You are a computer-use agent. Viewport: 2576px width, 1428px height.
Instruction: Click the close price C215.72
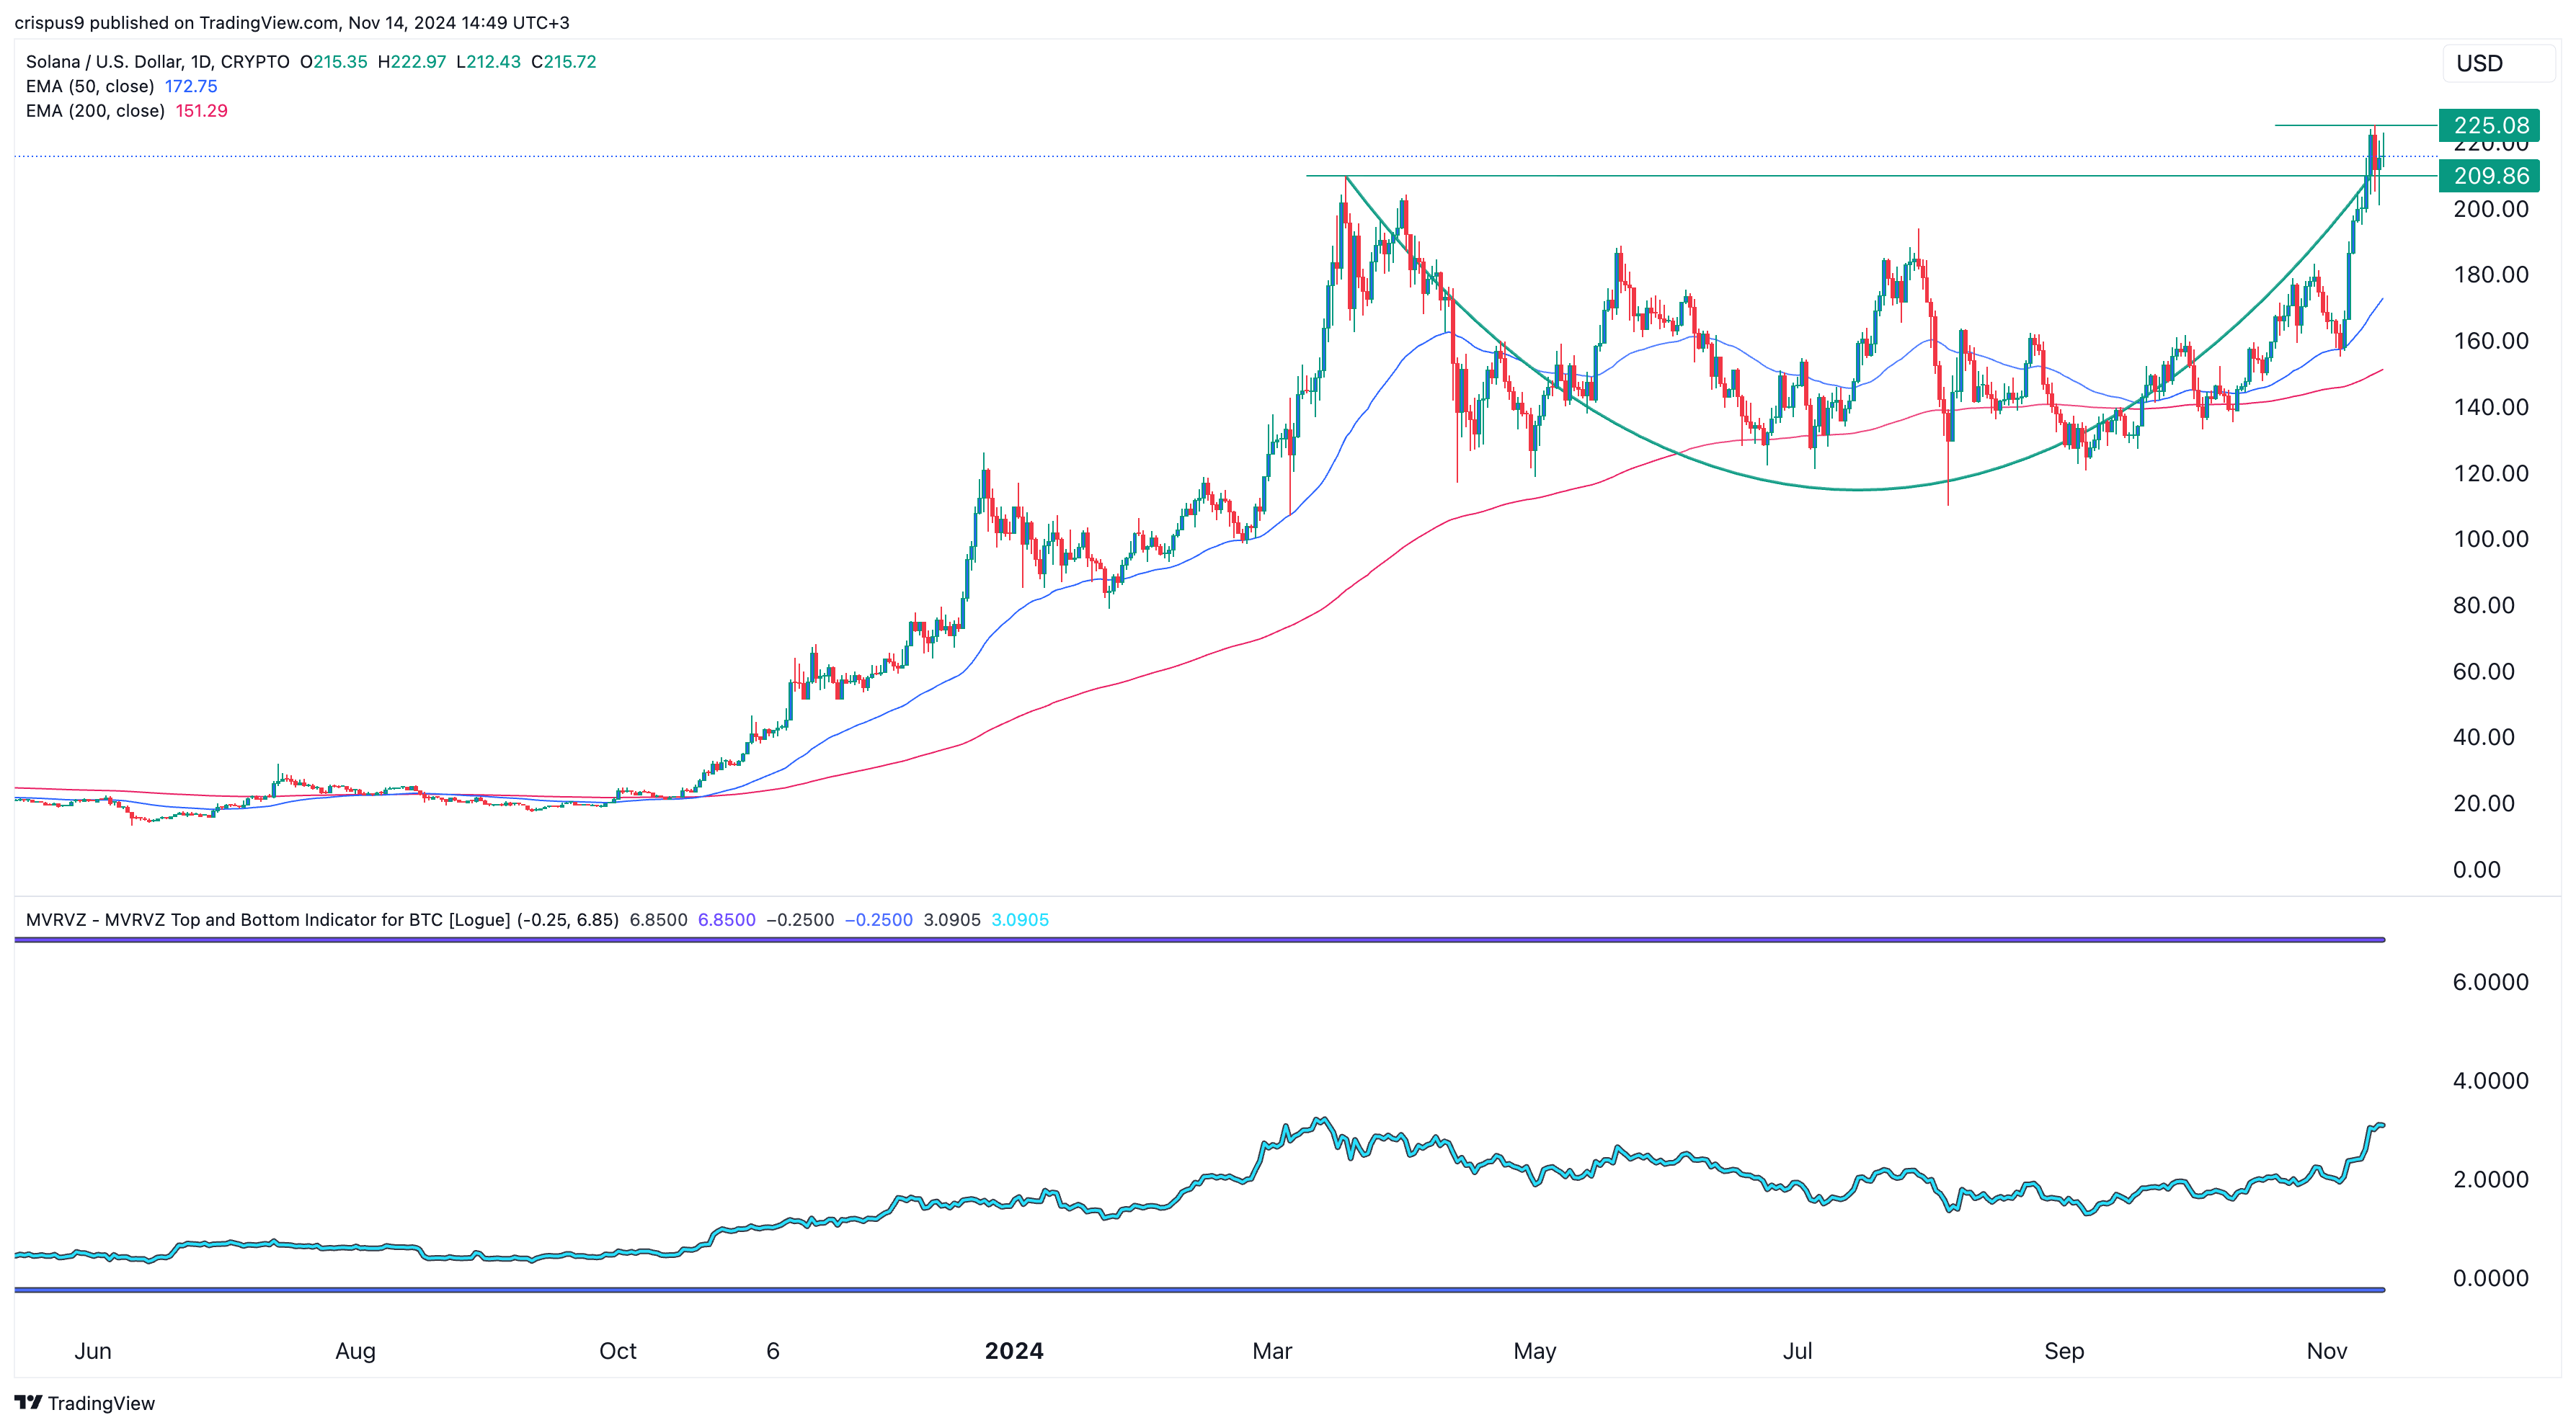click(x=564, y=62)
